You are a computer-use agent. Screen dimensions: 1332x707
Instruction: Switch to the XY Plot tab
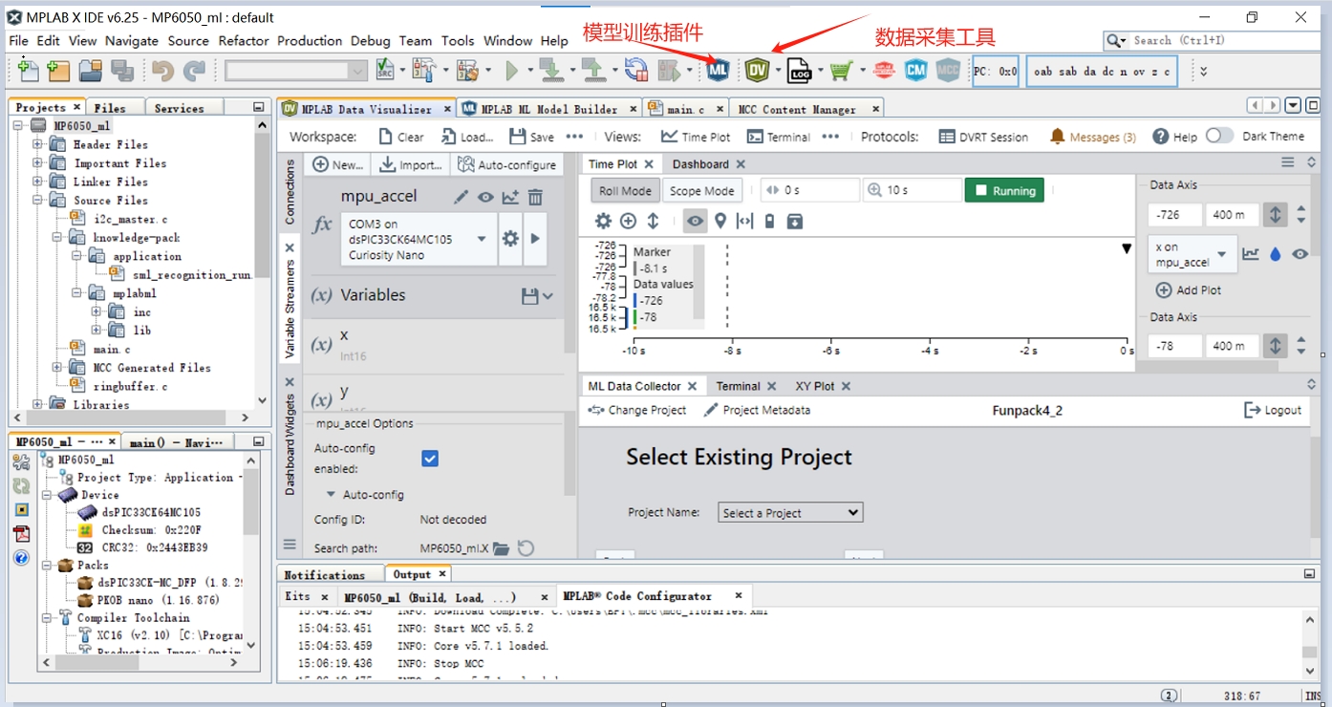[815, 386]
